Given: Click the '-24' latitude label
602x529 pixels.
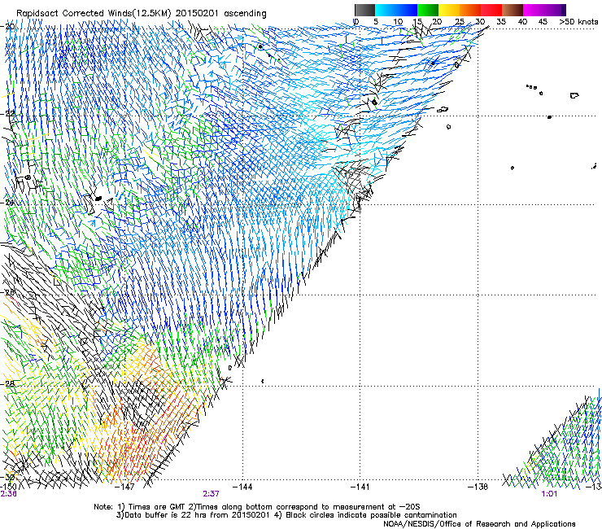Looking at the screenshot, I should pyautogui.click(x=7, y=203).
